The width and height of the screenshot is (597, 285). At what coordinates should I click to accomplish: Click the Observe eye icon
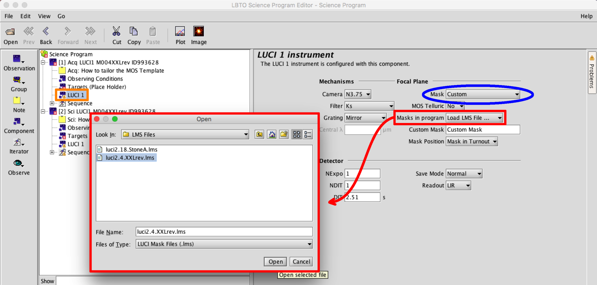click(18, 163)
